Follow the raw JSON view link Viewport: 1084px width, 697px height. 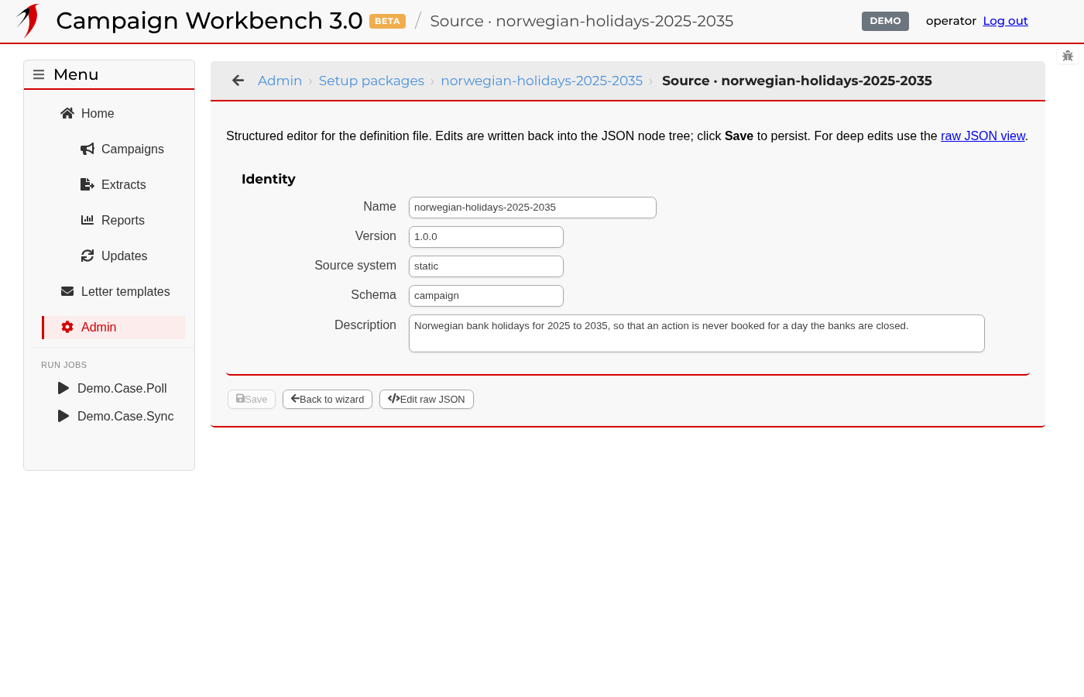click(983, 136)
